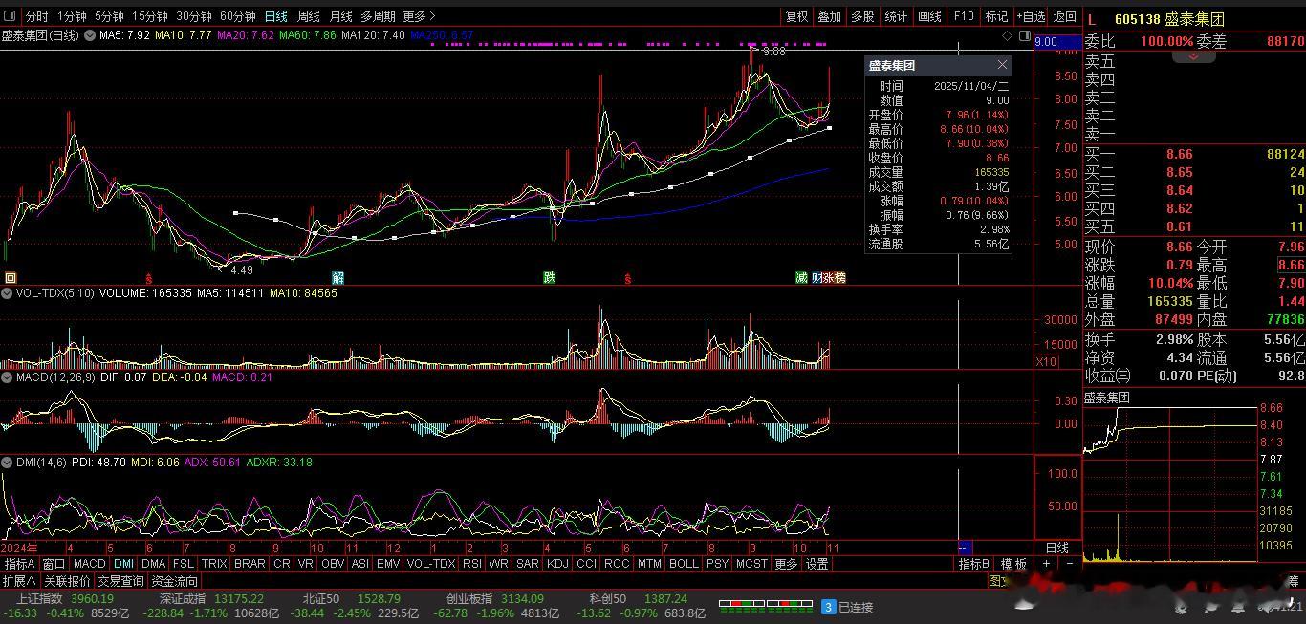
Task: Switch to 周线 weekly chart
Action: [x=309, y=16]
